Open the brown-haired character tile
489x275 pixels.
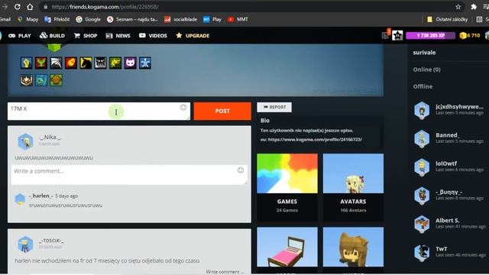pyautogui.click(x=353, y=247)
